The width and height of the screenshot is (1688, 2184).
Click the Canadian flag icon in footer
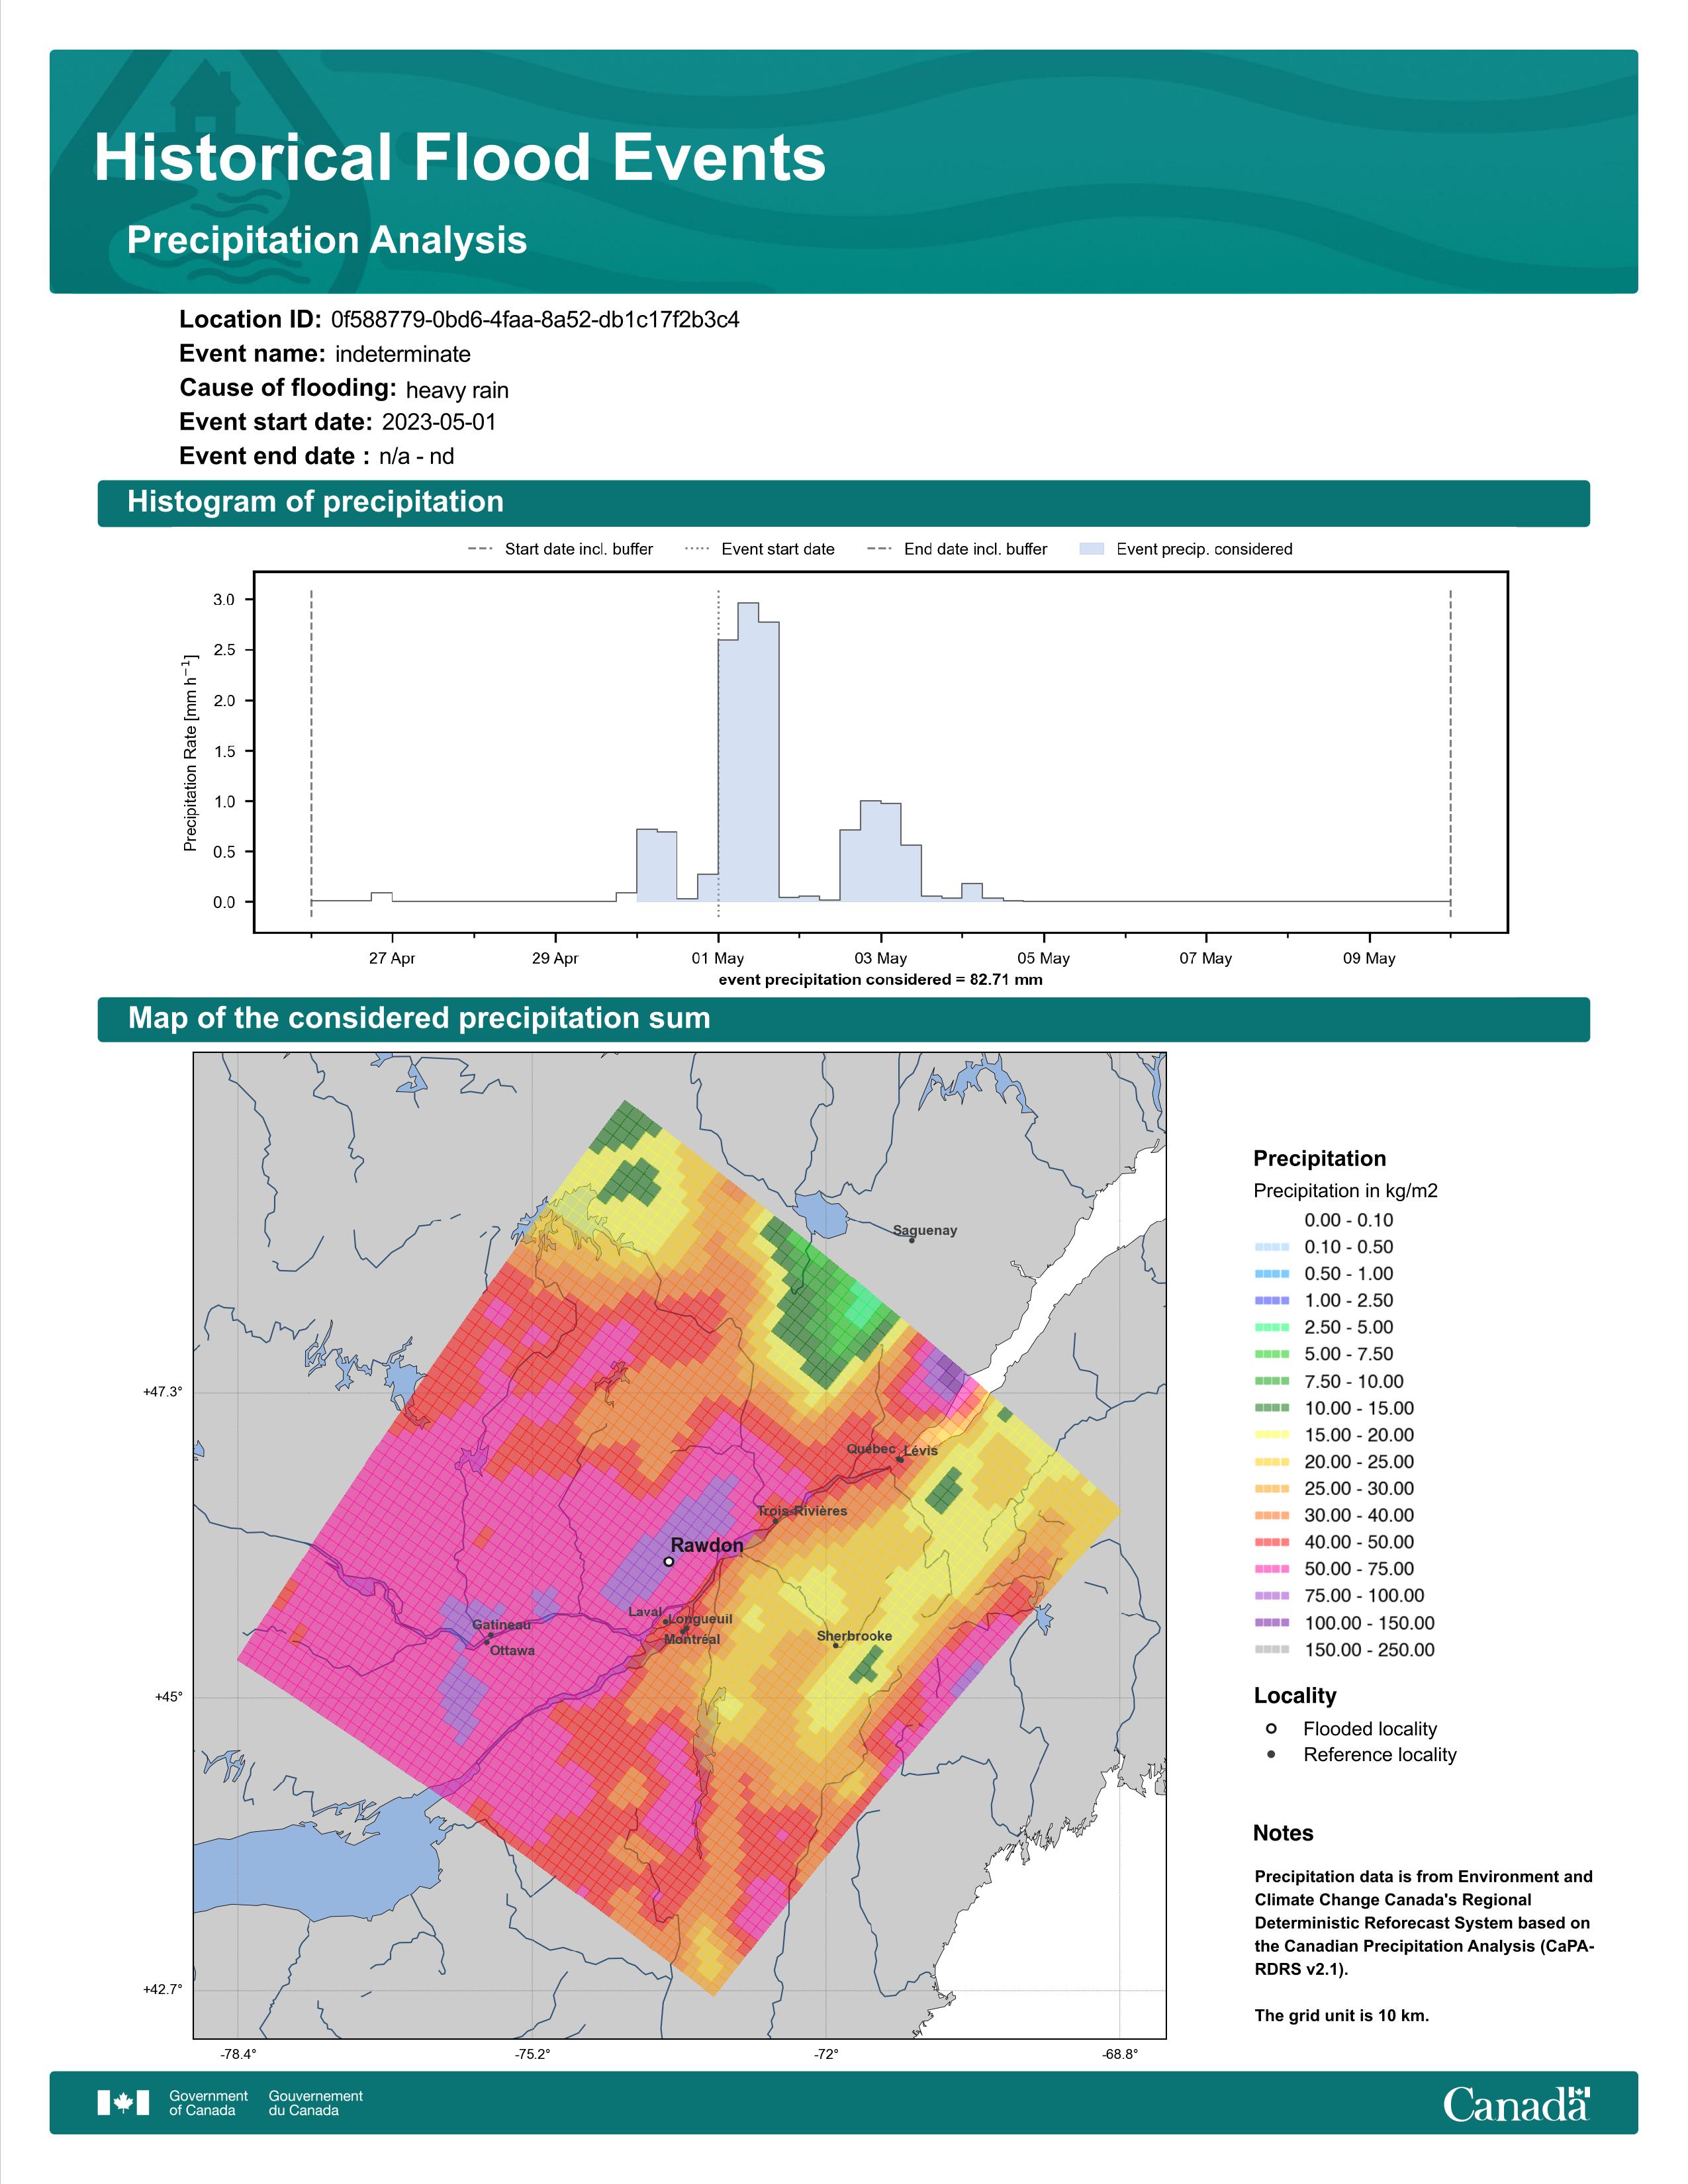(123, 2103)
